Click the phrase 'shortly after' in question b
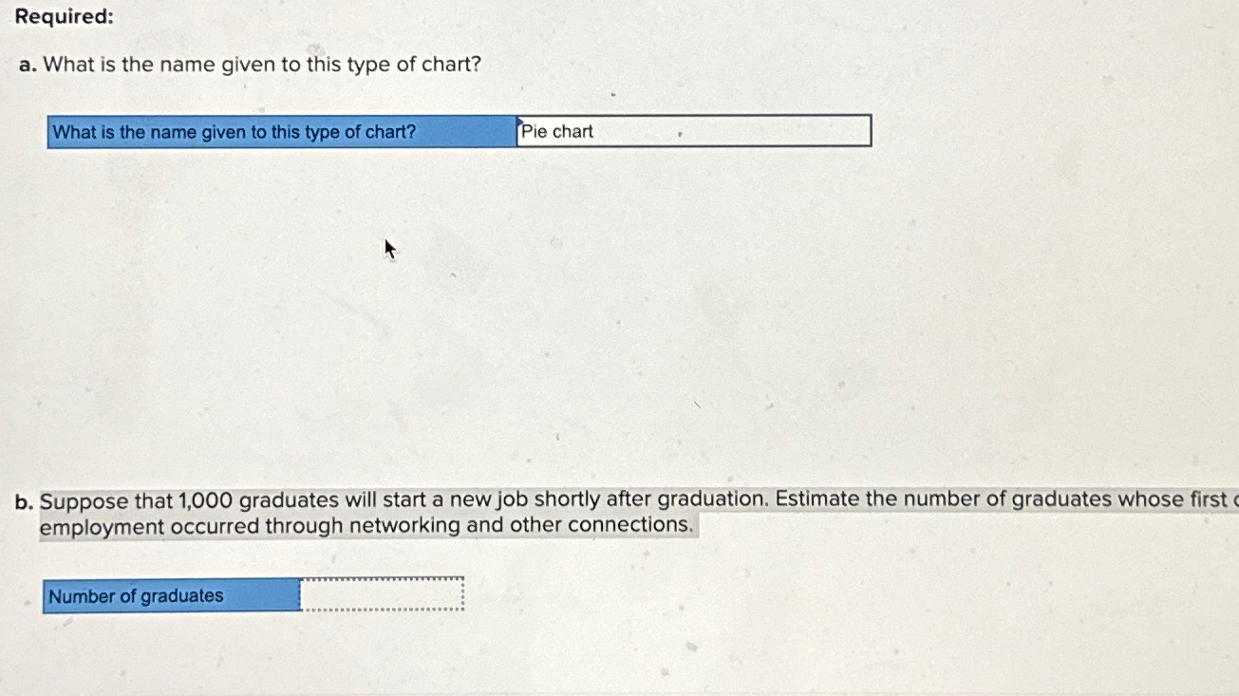 pos(593,500)
